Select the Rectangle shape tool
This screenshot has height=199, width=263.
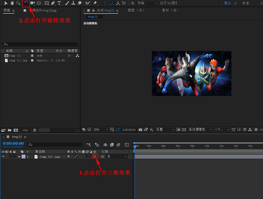tap(46, 3)
